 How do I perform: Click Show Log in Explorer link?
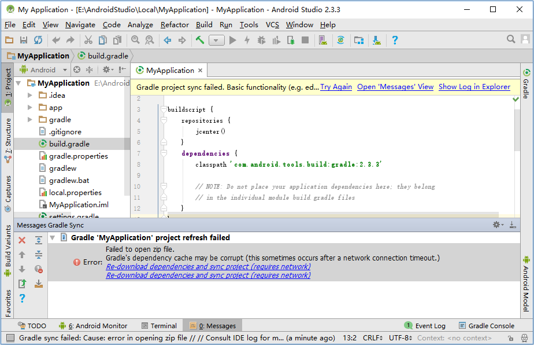[474, 87]
